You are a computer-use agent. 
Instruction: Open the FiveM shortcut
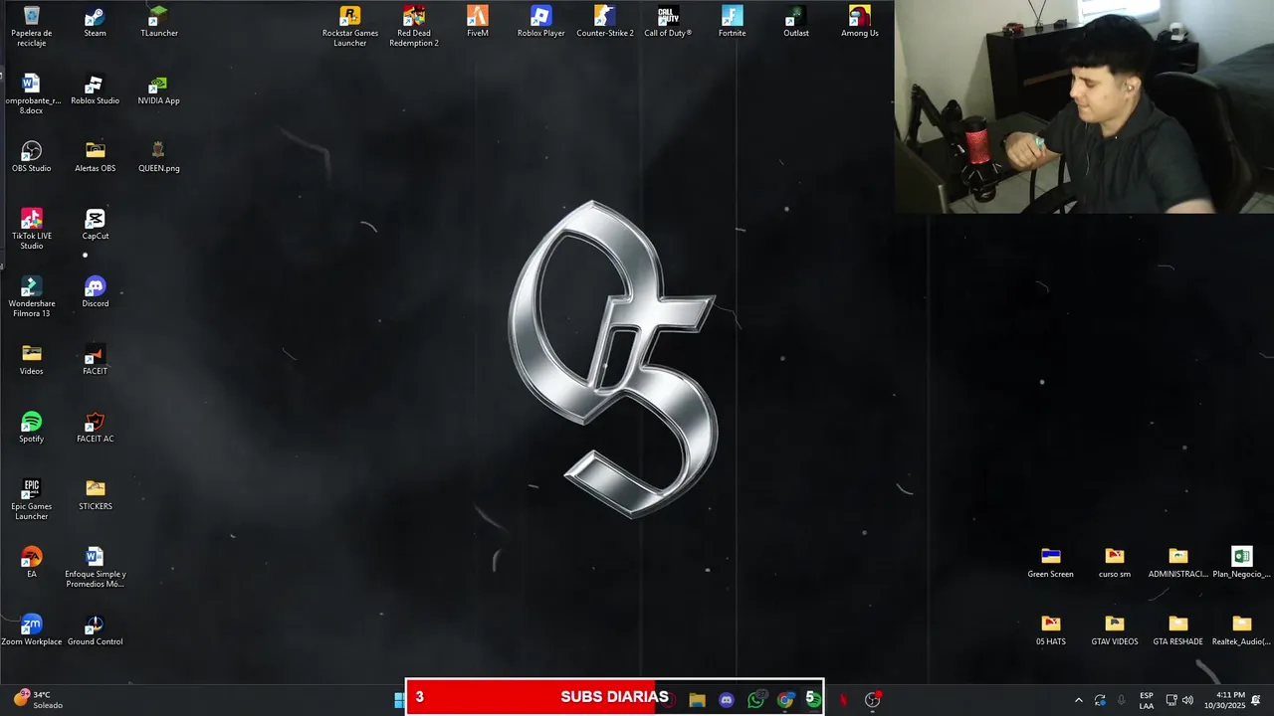(x=478, y=22)
